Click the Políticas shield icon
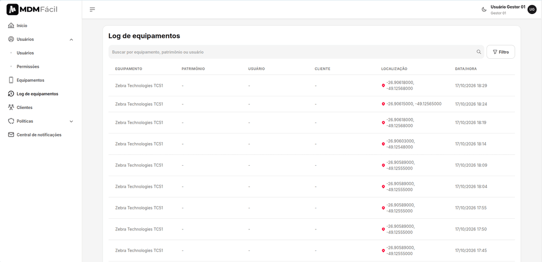 (11, 121)
